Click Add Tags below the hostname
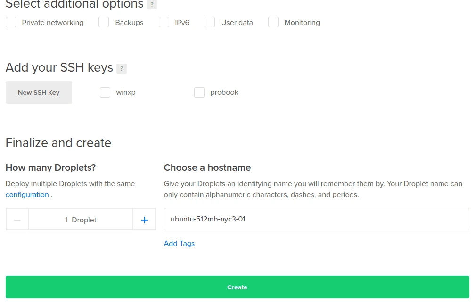The height and width of the screenshot is (303, 476). (179, 243)
